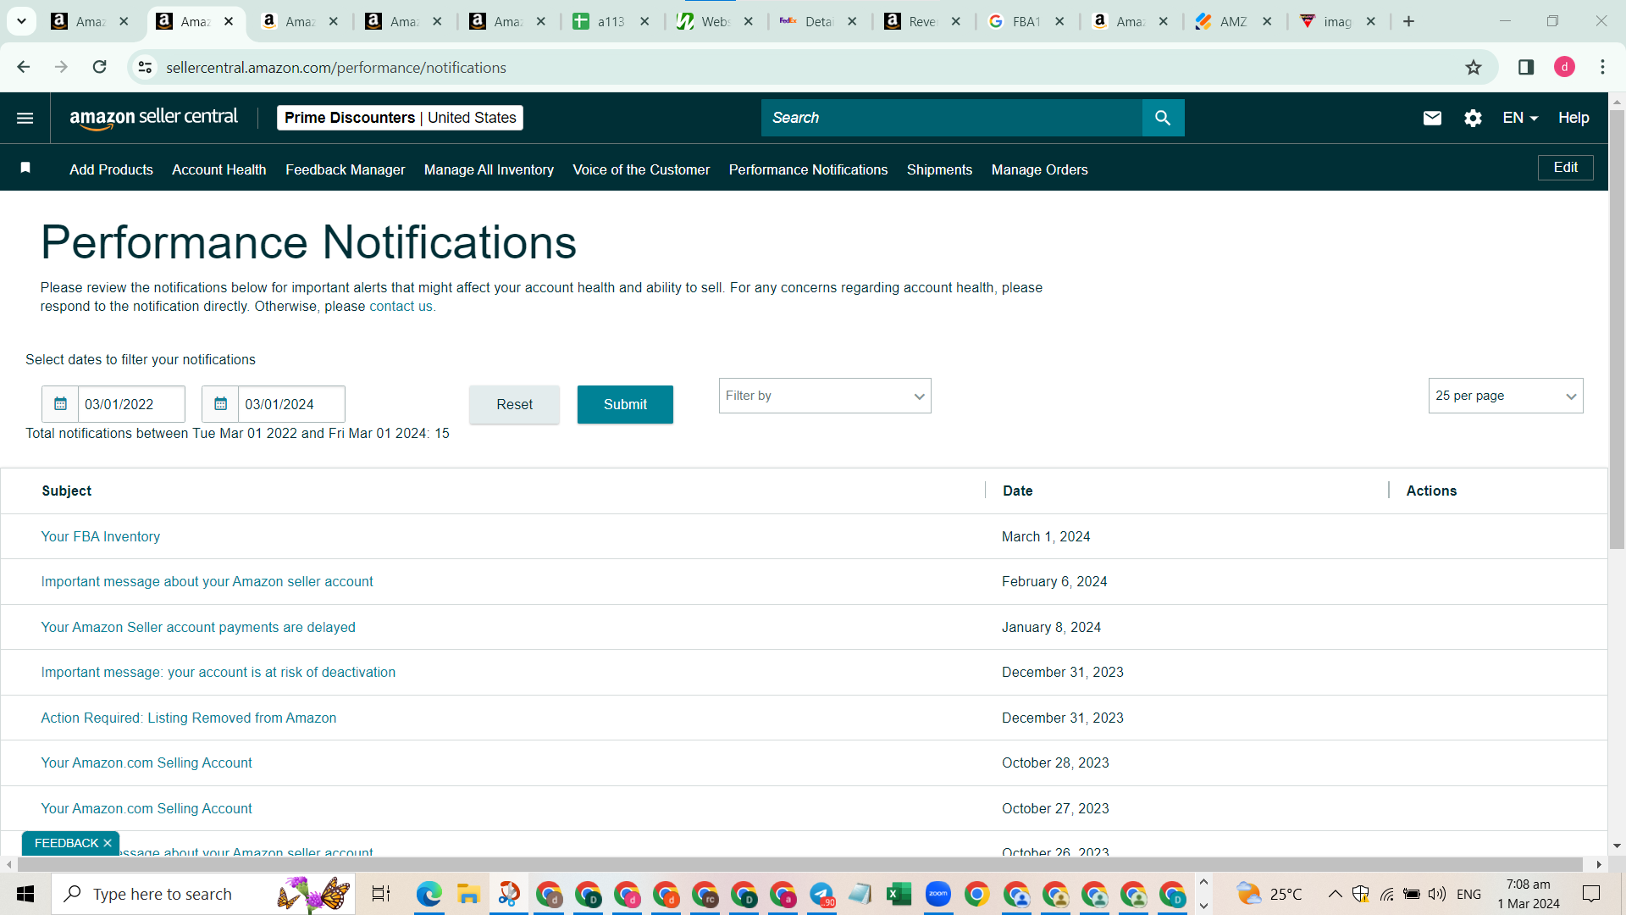1626x915 pixels.
Task: Reset the date filter
Action: [x=514, y=404]
